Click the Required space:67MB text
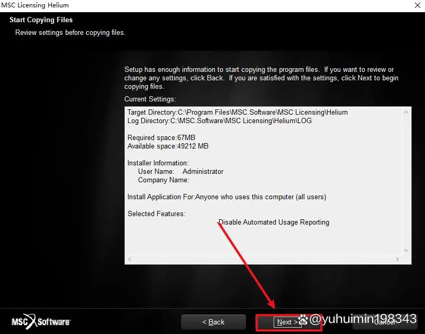This screenshot has height=334, width=425. 161,137
